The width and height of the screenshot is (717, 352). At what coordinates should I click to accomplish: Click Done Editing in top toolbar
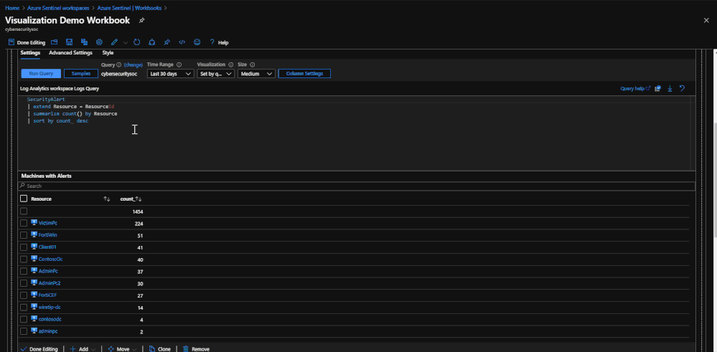pyautogui.click(x=27, y=42)
